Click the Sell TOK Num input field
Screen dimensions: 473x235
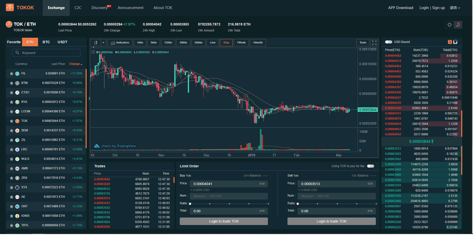[337, 196]
